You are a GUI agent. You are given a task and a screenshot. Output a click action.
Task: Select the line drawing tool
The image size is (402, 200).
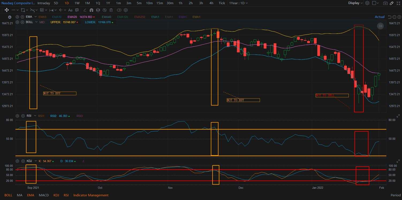(x=13, y=10)
